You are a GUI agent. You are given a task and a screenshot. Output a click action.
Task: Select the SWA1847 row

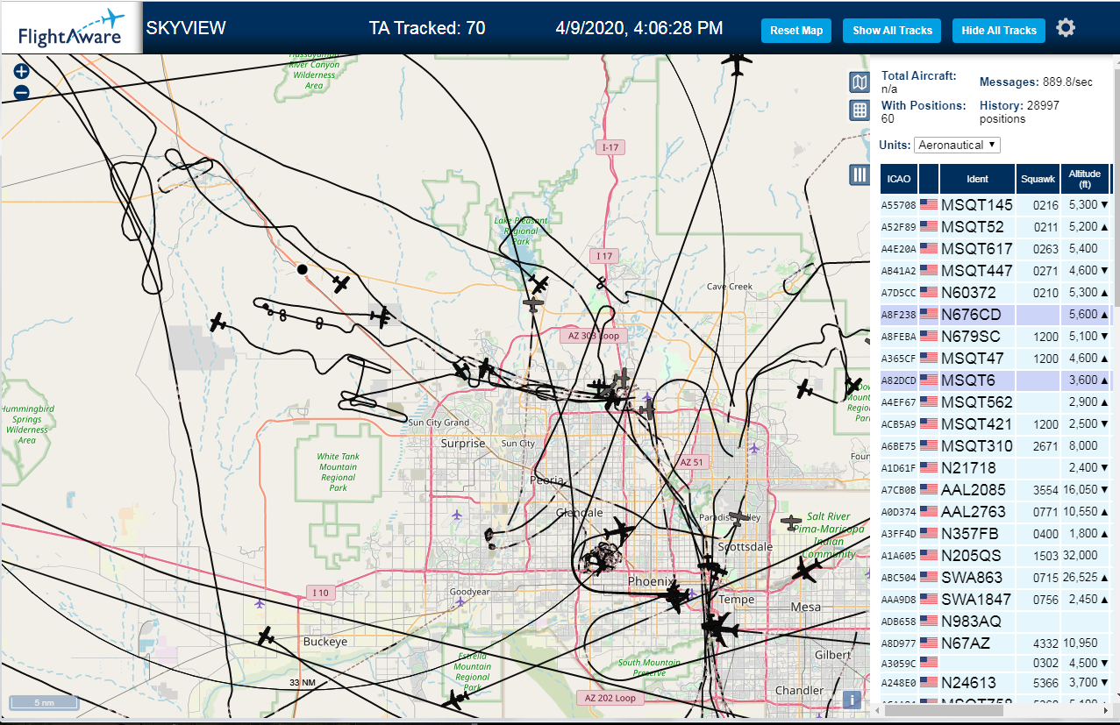click(995, 600)
